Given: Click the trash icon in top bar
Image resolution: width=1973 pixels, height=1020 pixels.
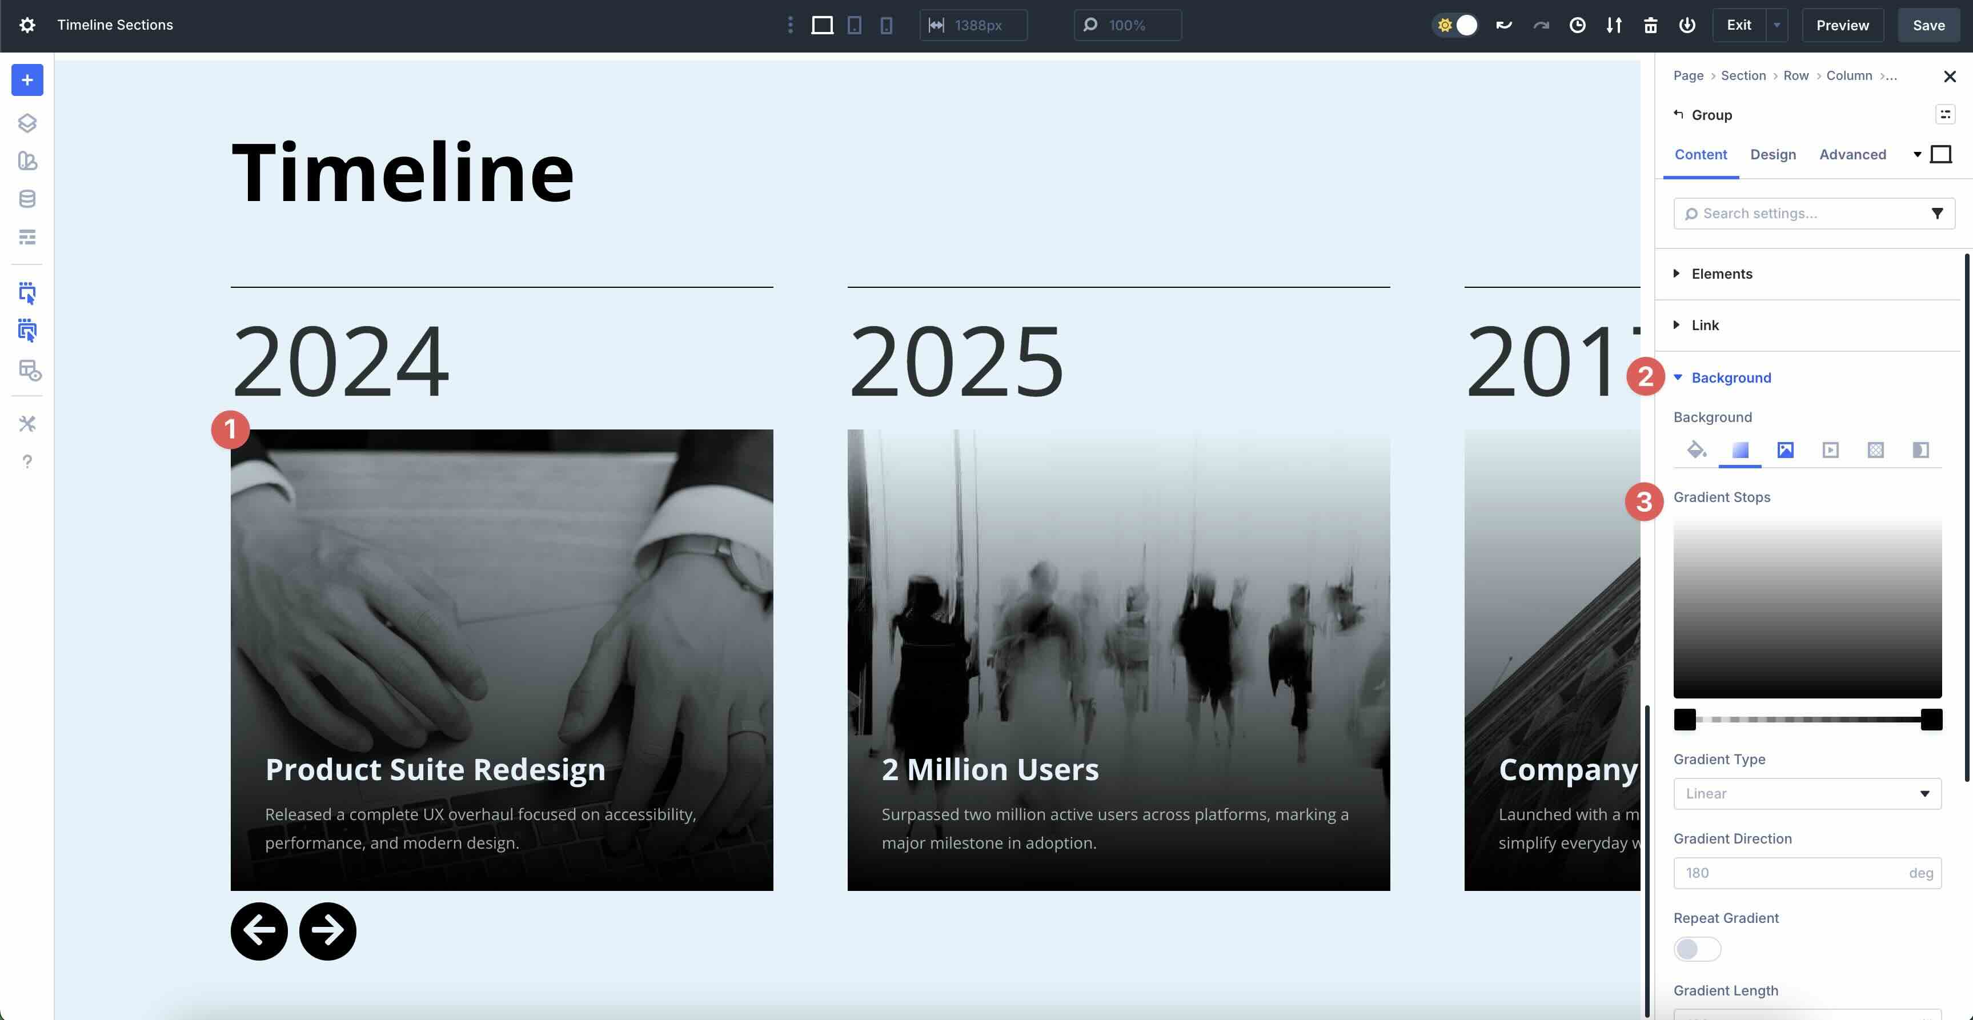Looking at the screenshot, I should pos(1650,25).
